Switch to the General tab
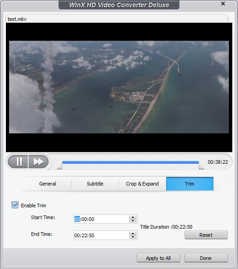 [x=48, y=184]
